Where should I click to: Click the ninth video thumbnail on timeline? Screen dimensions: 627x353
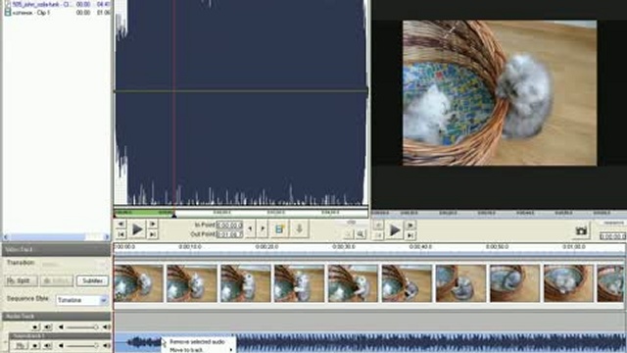568,283
